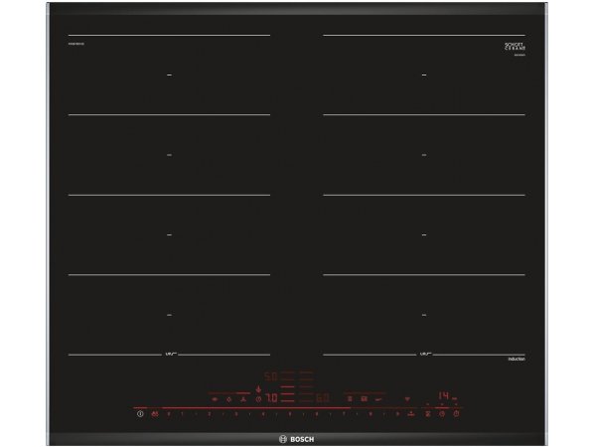Tap the boost symbol after level 9
The image size is (596, 447).
[411, 413]
